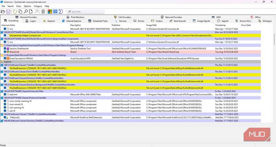Image resolution: width=276 pixels, height=147 pixels.
Task: Sort by the Publisher column header
Action: point(116,25)
